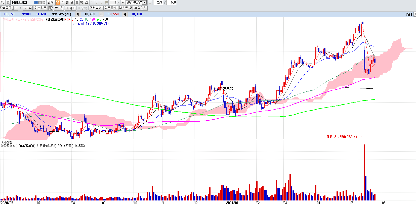Open the 기본시세 tab
This screenshot has width=416, height=205.
[96, 8]
